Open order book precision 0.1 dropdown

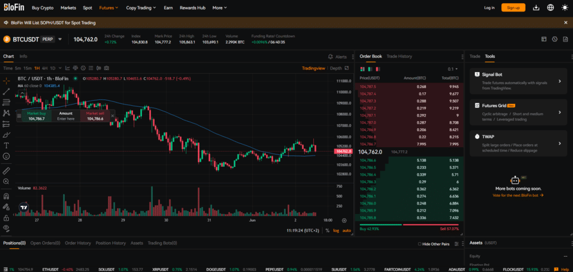click(x=453, y=69)
